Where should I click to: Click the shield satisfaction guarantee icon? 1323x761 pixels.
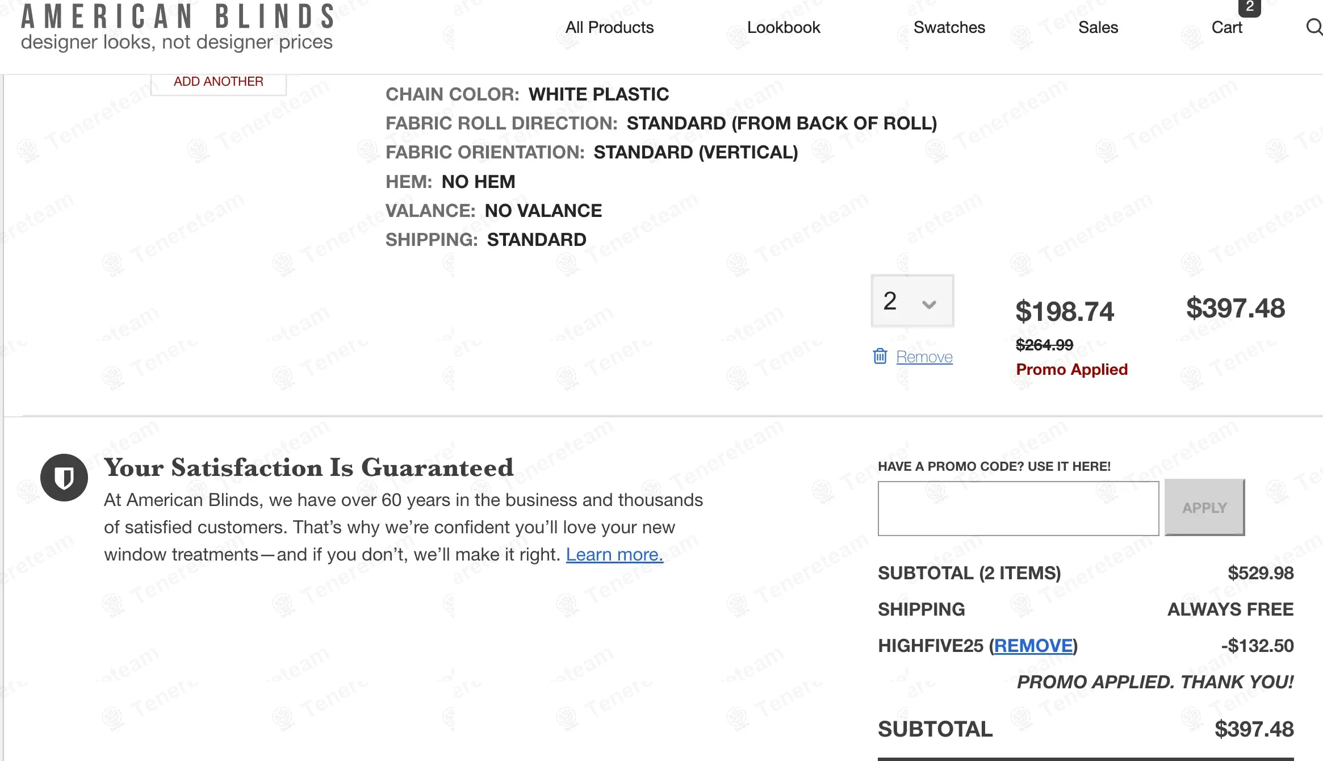coord(64,478)
